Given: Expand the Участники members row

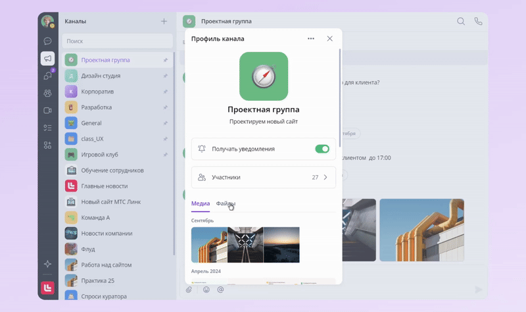Looking at the screenshot, I should pos(263,177).
